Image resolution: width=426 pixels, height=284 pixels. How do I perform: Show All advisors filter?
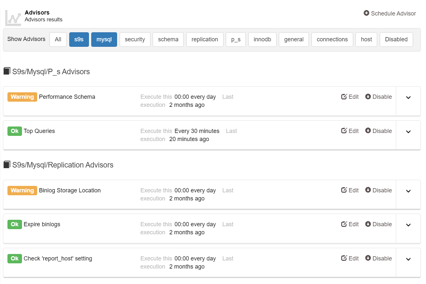pyautogui.click(x=58, y=39)
